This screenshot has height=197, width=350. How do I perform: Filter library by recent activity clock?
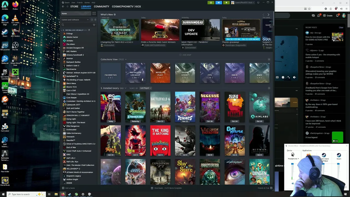point(92,20)
